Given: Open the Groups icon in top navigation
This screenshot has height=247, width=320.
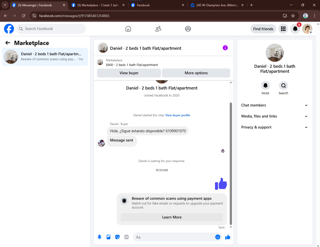Looking at the screenshot, I should click(x=188, y=29).
